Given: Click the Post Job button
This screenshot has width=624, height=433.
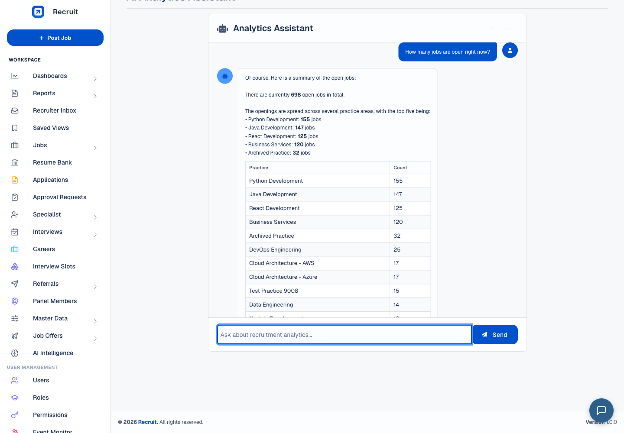Looking at the screenshot, I should click(55, 38).
